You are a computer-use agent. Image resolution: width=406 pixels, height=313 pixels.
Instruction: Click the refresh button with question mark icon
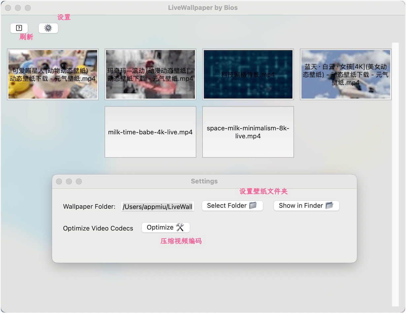pos(19,28)
